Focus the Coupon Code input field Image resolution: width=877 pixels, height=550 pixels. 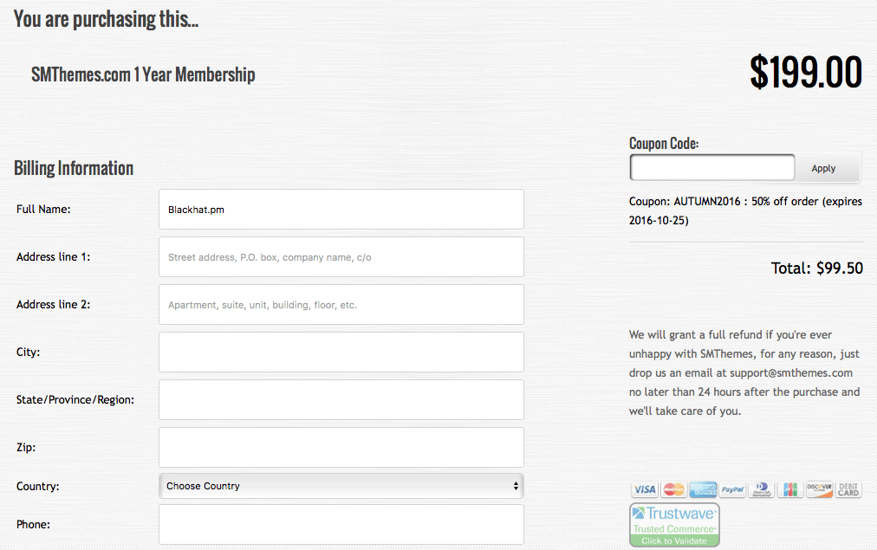coord(712,168)
